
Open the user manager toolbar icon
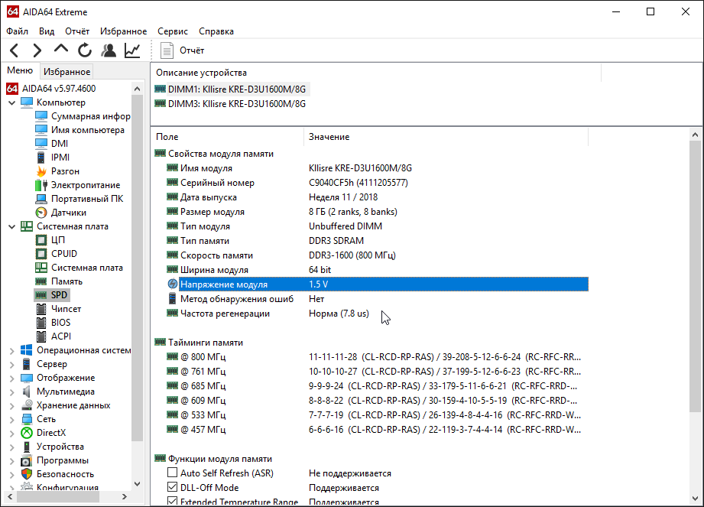(x=109, y=50)
